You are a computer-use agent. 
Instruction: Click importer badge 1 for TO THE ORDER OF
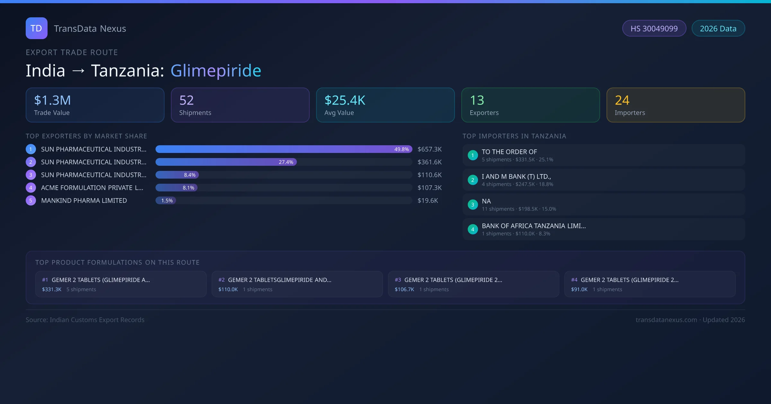(x=473, y=155)
